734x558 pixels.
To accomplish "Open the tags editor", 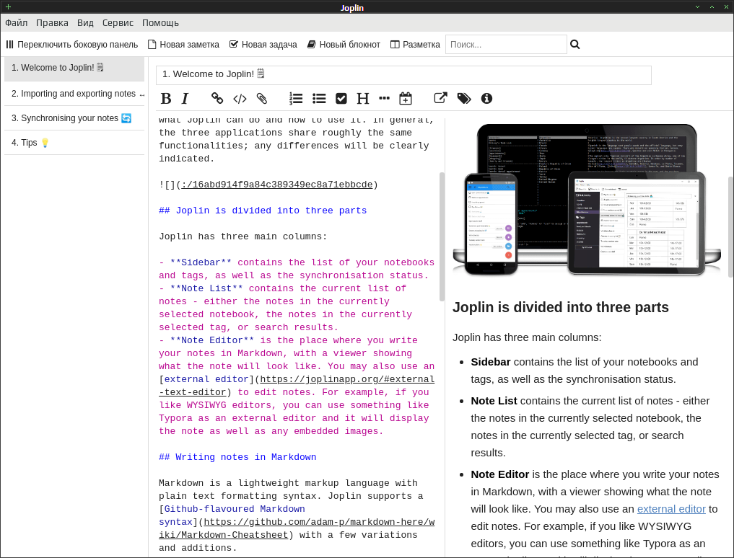I will (x=464, y=98).
